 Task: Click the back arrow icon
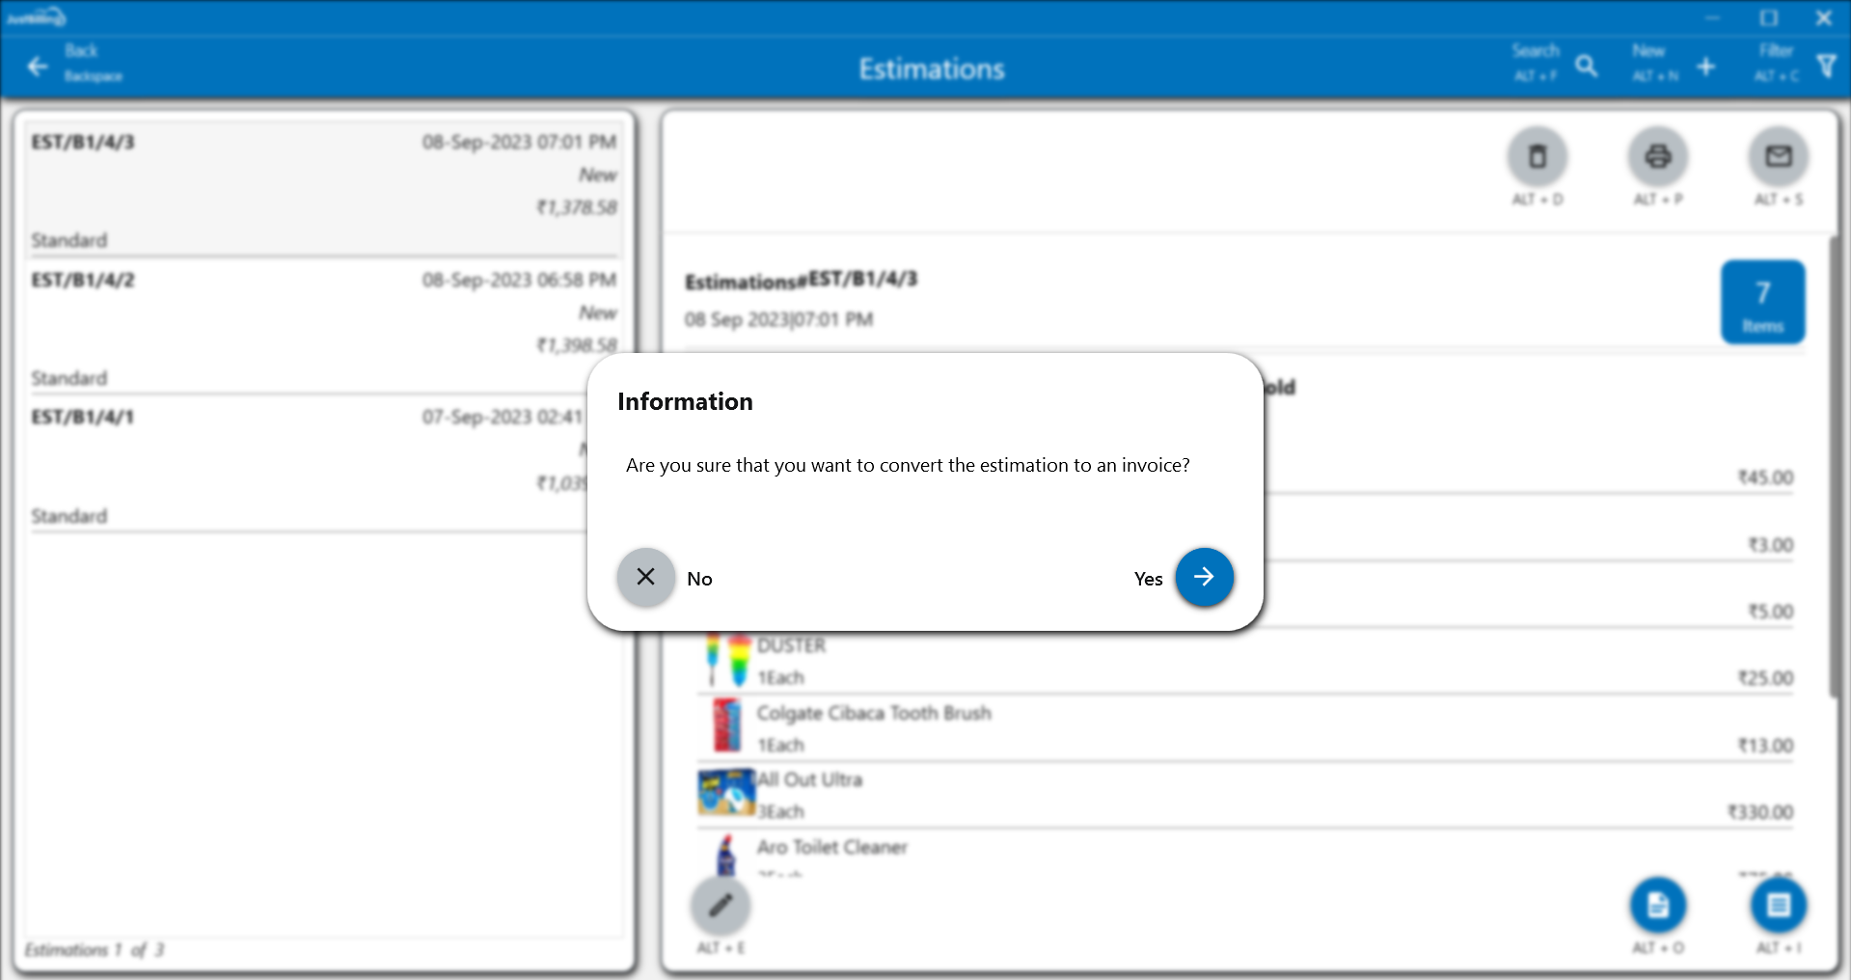click(x=38, y=67)
